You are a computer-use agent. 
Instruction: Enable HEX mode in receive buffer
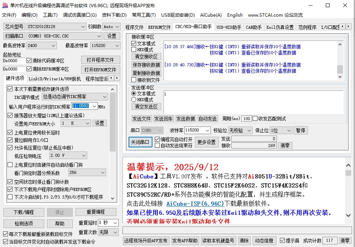pos(134,50)
